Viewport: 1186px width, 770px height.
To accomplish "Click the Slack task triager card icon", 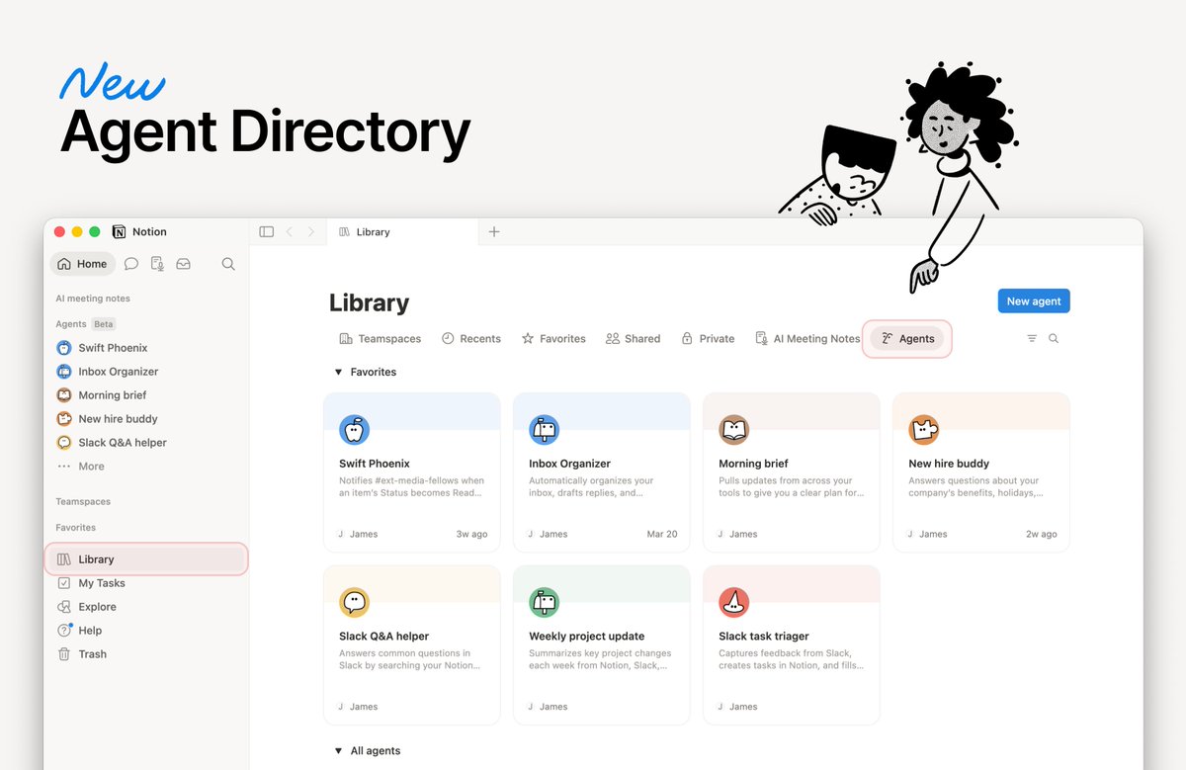I will coord(733,602).
